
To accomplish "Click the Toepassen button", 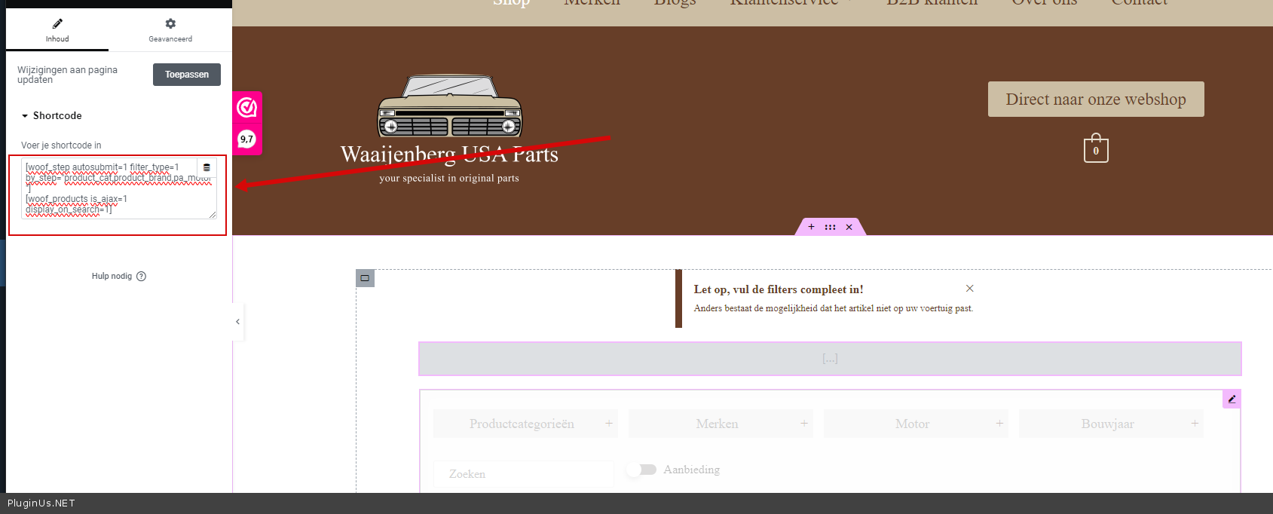I will pos(187,75).
